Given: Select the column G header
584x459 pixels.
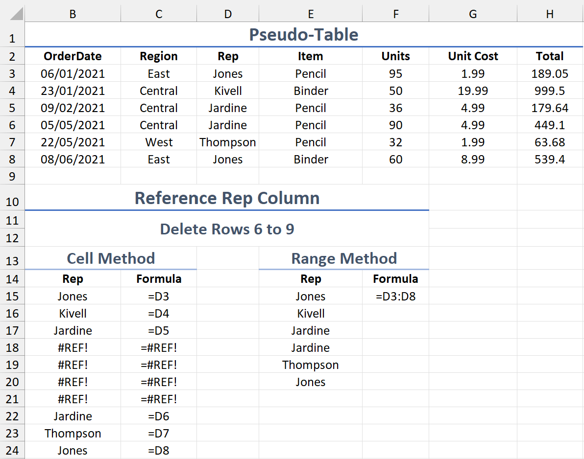Looking at the screenshot, I should 473,14.
